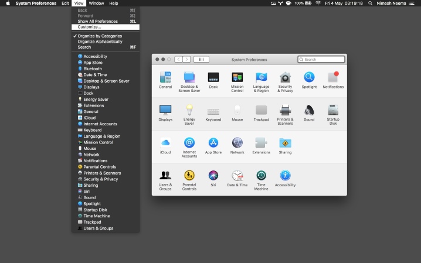Open Notification Center list icon

(412, 3)
